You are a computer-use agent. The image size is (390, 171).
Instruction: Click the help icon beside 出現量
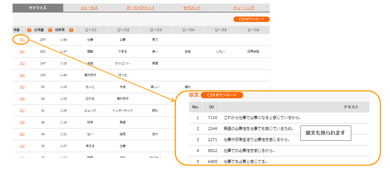[50, 30]
